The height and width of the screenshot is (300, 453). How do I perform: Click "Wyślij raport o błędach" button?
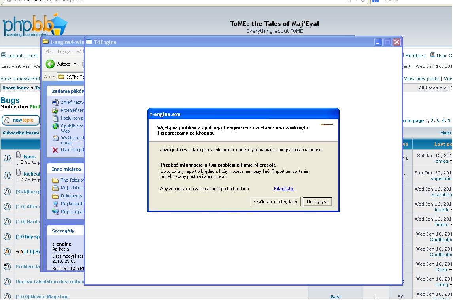tap(275, 202)
